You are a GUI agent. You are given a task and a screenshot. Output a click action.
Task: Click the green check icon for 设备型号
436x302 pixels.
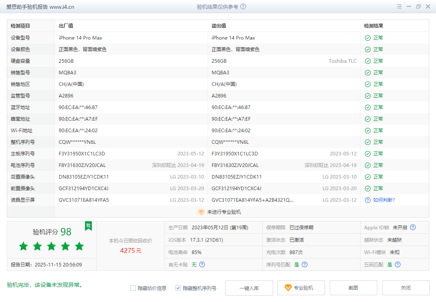coord(367,38)
